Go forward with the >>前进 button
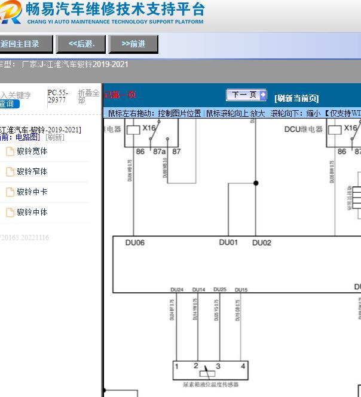This screenshot has width=361, height=397. point(133,44)
